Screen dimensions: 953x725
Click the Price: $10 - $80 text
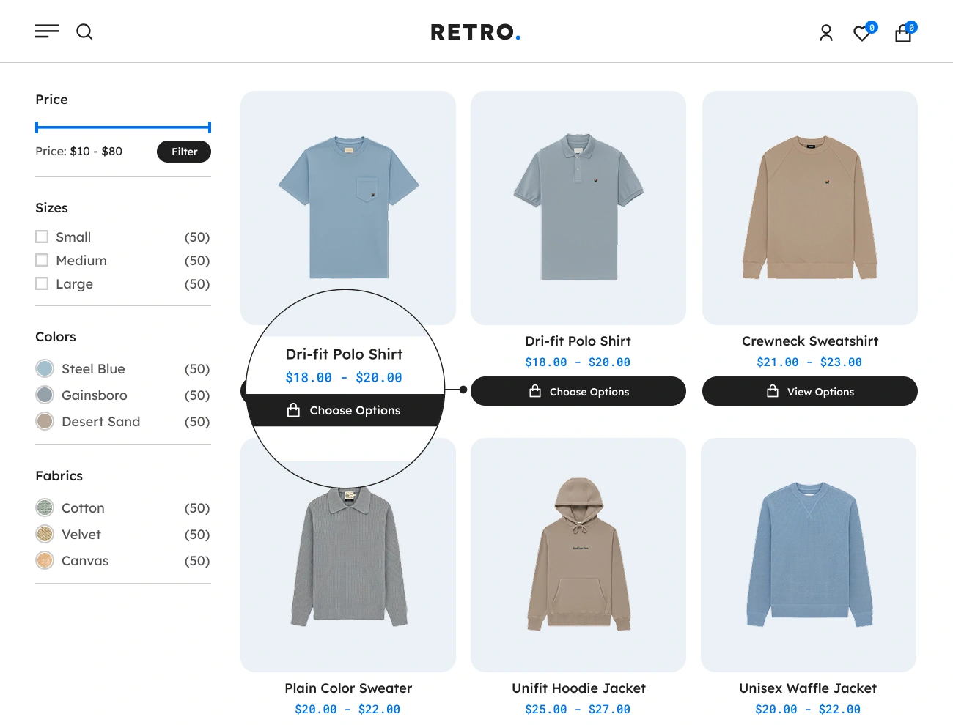79,152
